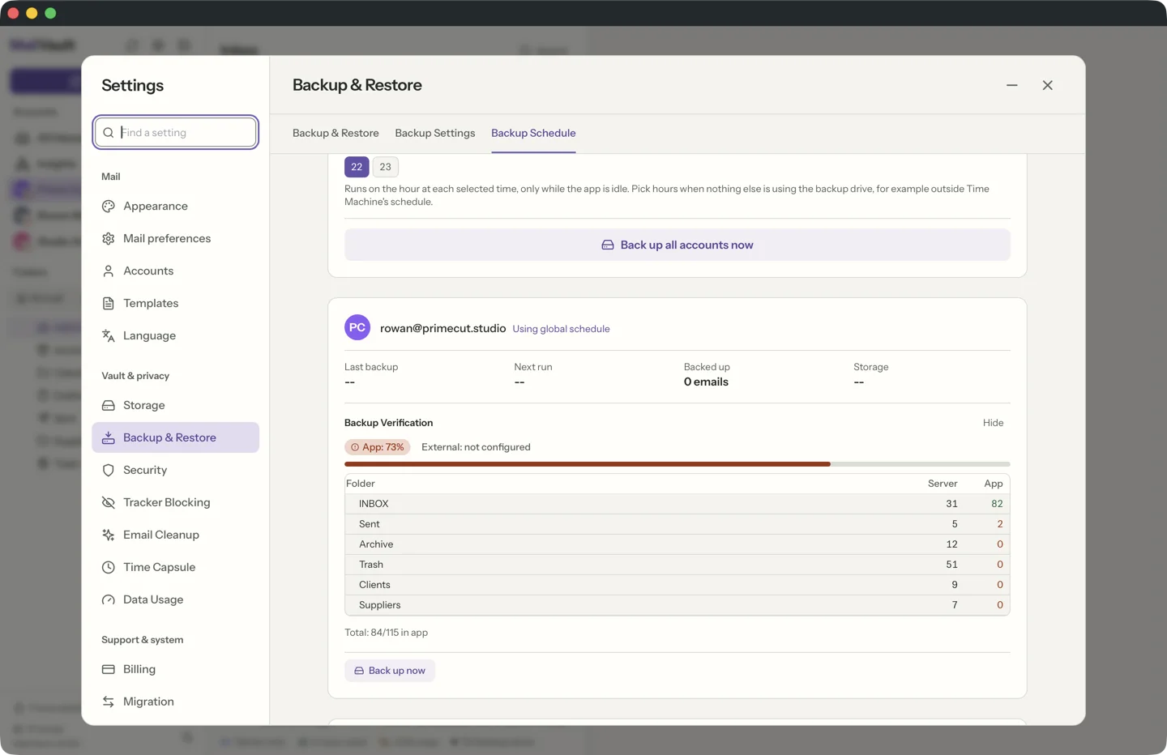This screenshot has height=755, width=1167.
Task: Click the Backup & Restore download icon
Action: click(109, 438)
